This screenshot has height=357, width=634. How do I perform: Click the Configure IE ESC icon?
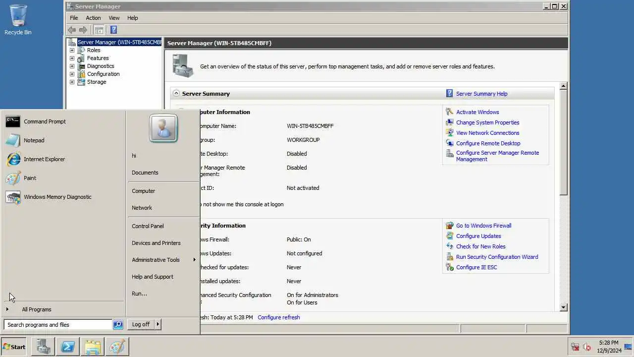(x=450, y=267)
